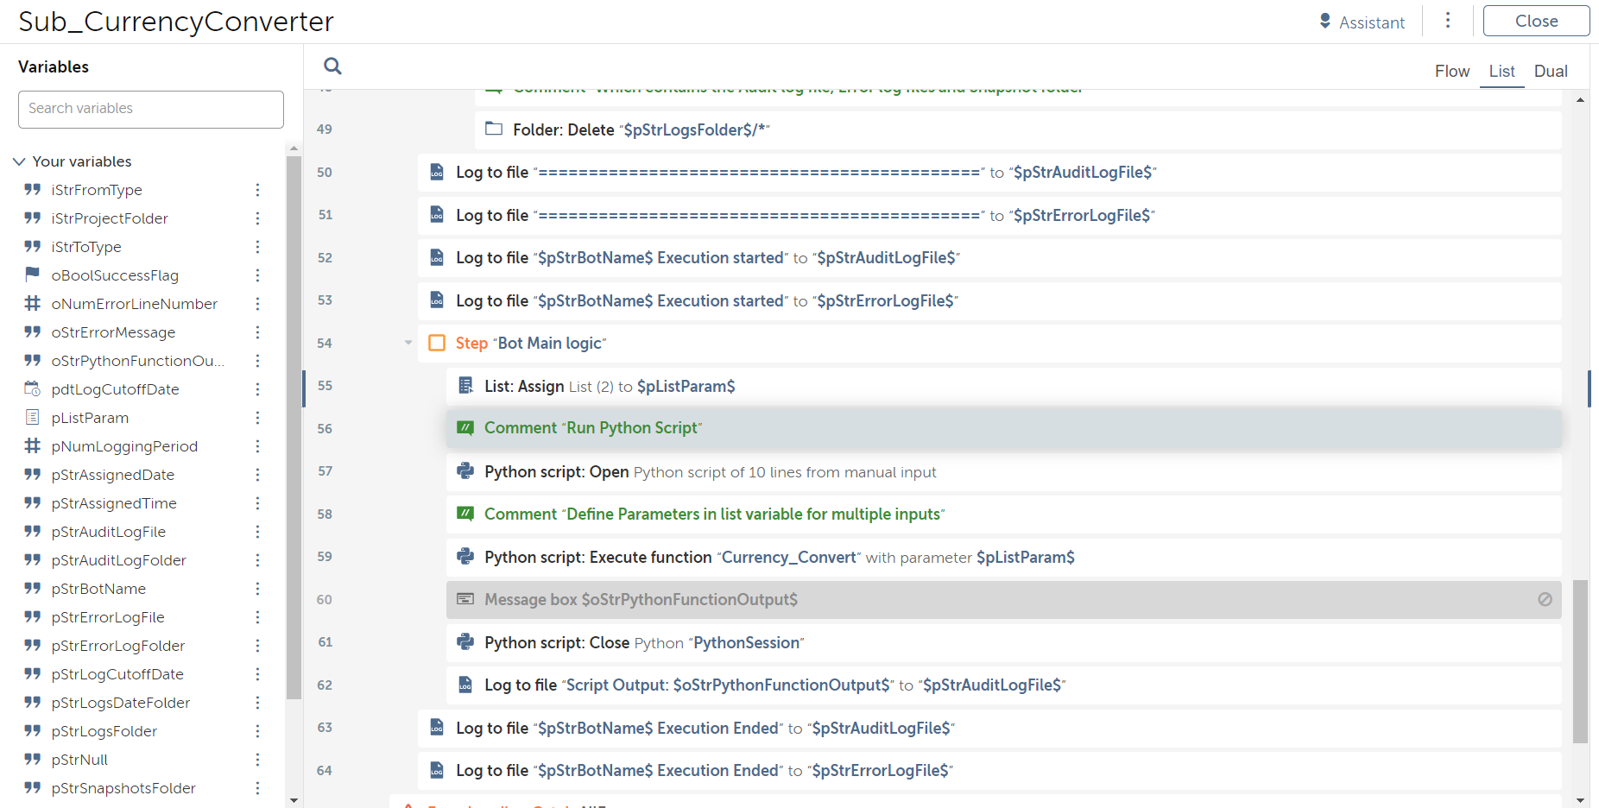This screenshot has width=1599, height=808.
Task: Open options menu for pListParam variable
Action: click(257, 418)
